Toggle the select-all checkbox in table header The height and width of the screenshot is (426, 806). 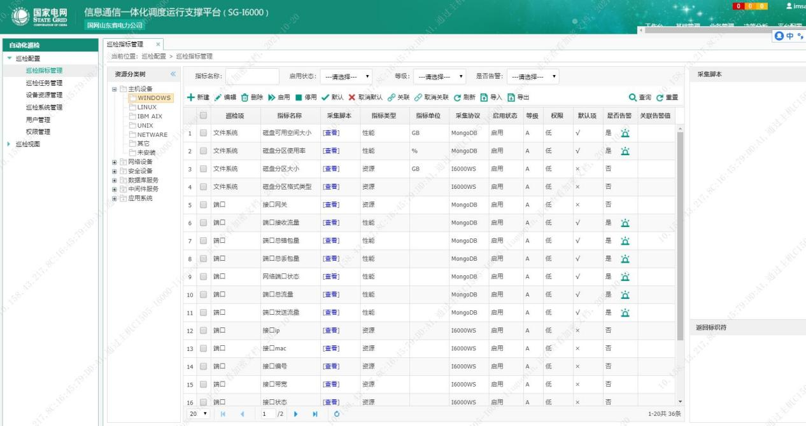[x=204, y=116]
